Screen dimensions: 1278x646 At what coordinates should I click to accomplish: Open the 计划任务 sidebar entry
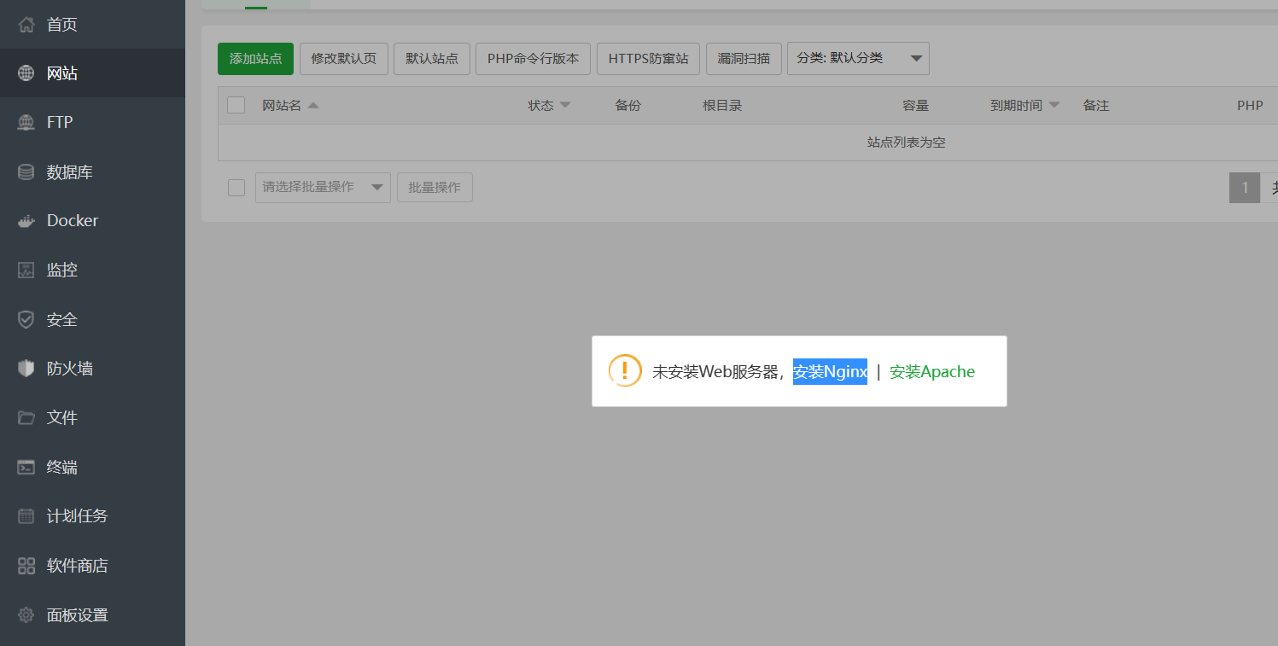(x=92, y=516)
